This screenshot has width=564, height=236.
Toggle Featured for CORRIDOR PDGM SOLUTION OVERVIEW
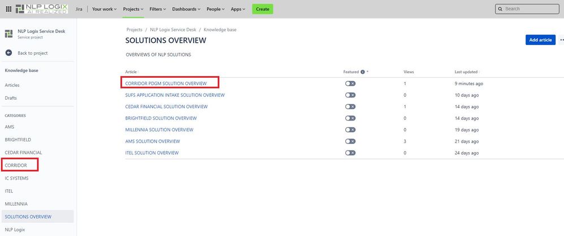(350, 83)
